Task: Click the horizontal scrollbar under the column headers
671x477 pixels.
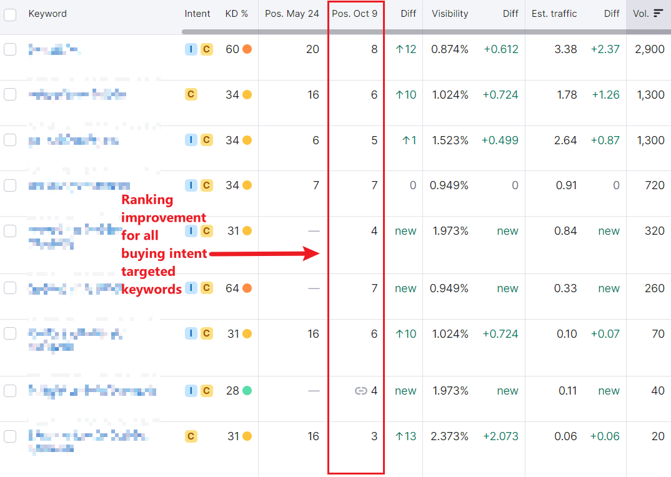Action: coord(426,32)
